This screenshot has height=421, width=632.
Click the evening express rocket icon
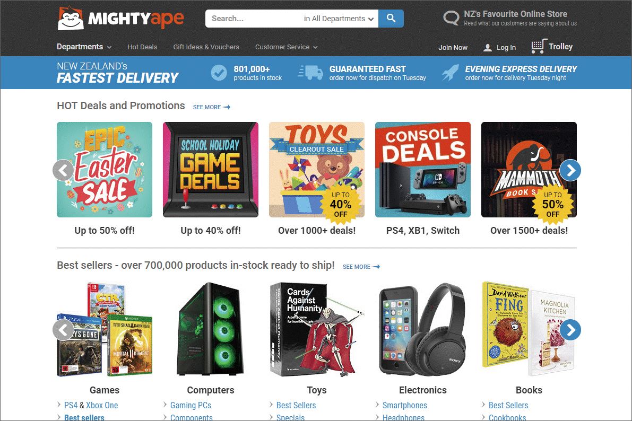[450, 73]
